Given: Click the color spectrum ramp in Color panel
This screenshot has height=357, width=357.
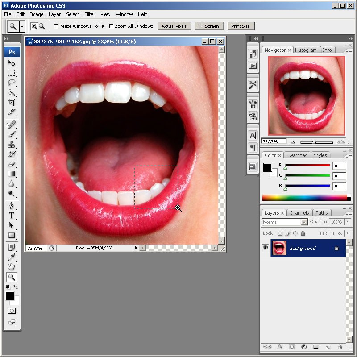Looking at the screenshot, I should pos(304,198).
